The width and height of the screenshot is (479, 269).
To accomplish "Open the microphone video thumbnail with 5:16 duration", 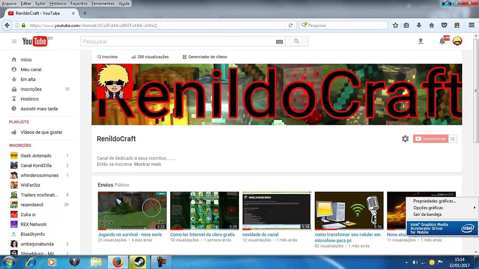I will pyautogui.click(x=349, y=211).
